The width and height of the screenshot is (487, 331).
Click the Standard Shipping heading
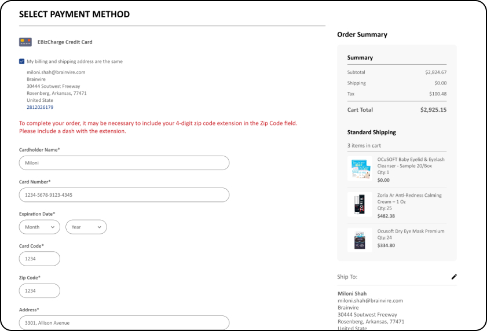point(371,133)
